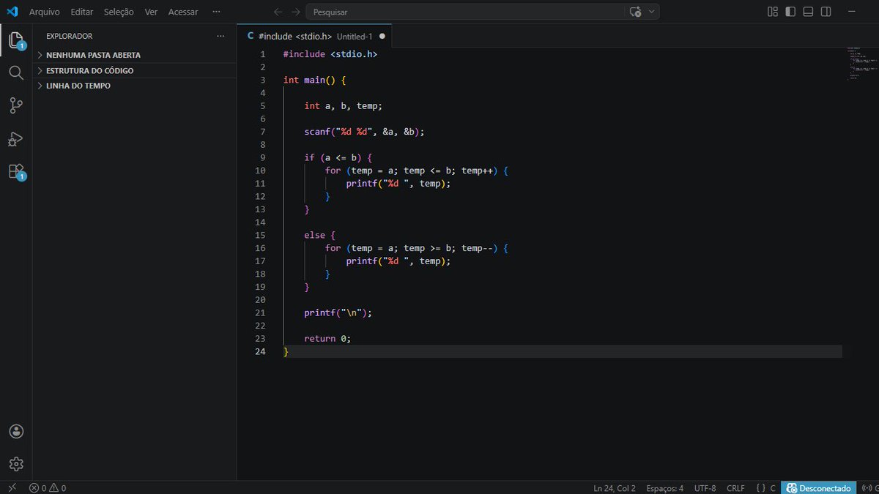
Task: Minimize the VS Code window
Action: [x=852, y=12]
